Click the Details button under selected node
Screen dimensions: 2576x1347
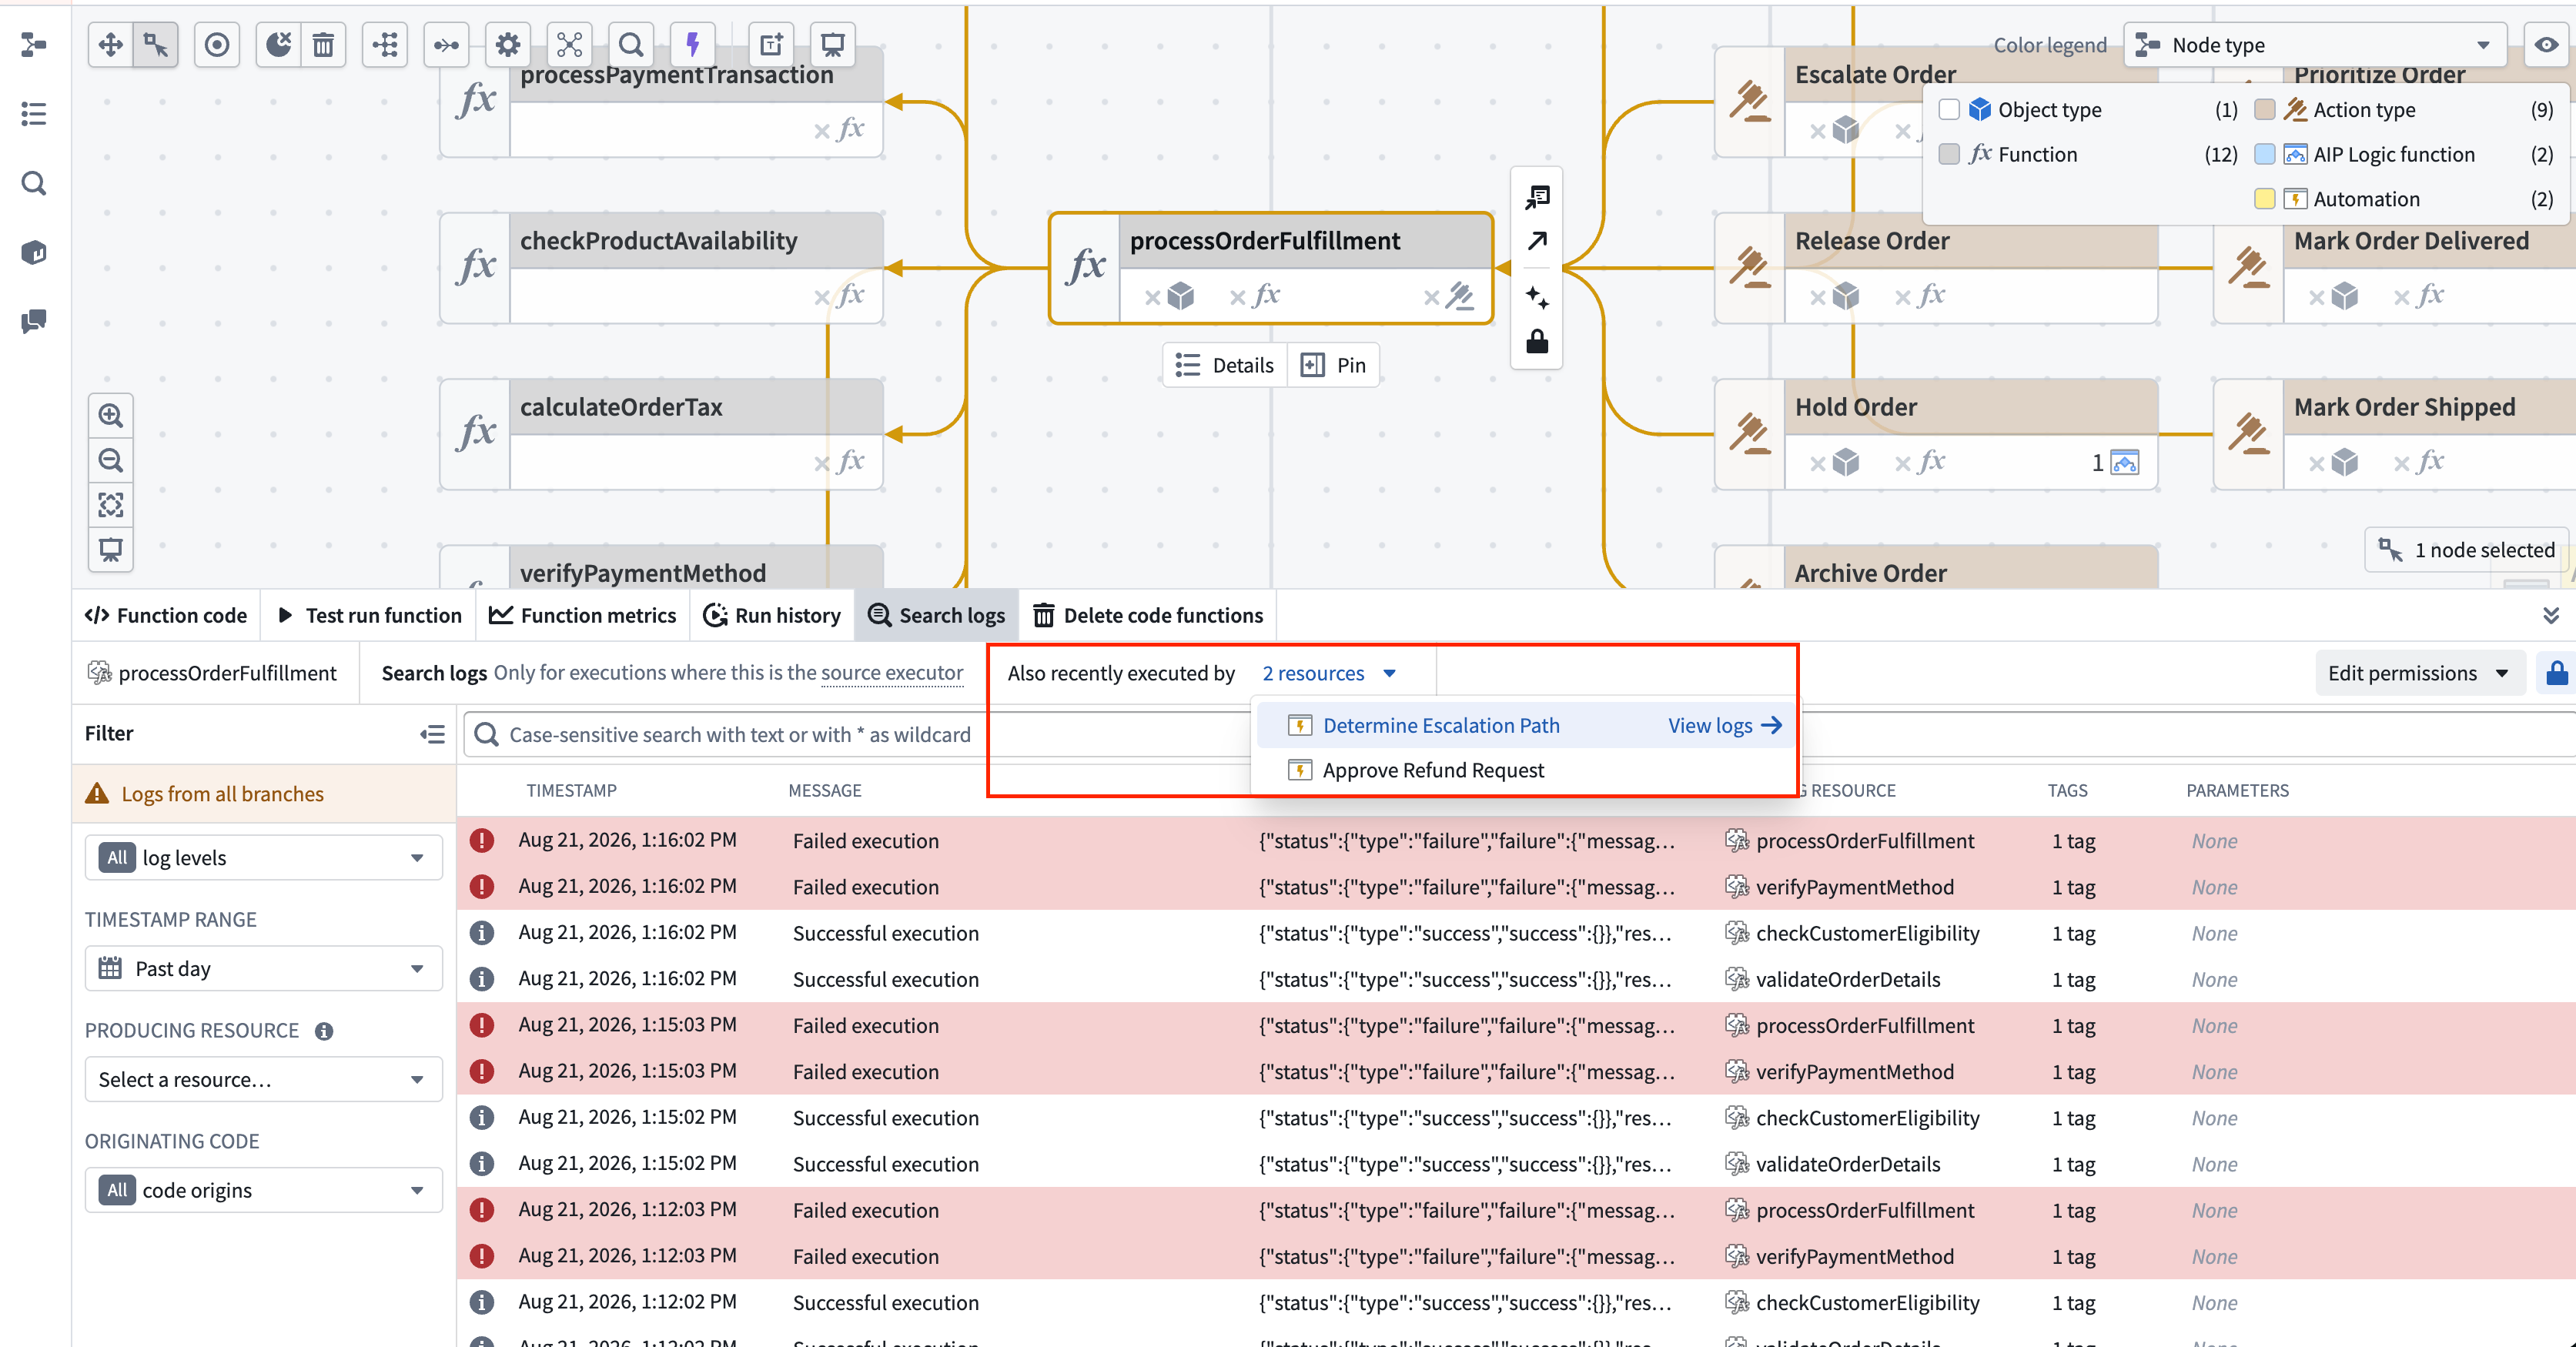click(1226, 366)
